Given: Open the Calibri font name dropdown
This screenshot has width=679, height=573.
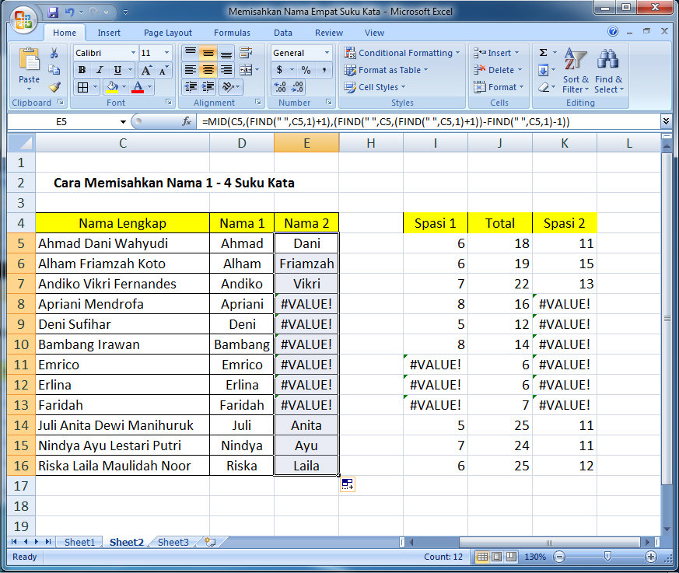Looking at the screenshot, I should tap(133, 53).
